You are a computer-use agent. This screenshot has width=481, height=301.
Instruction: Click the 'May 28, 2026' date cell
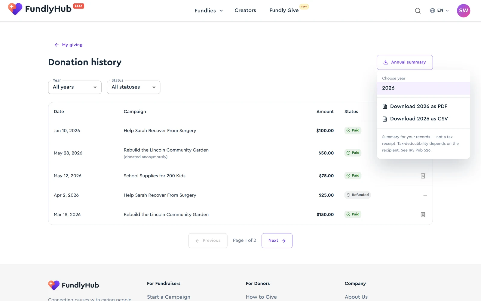(x=68, y=153)
